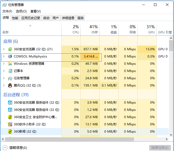Click the 360新闻 process icon

[10, 132]
